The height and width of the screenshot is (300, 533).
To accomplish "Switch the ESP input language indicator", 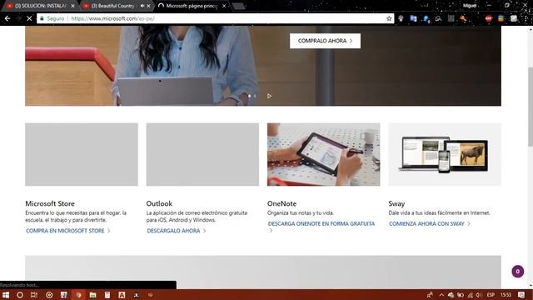I will (x=491, y=295).
